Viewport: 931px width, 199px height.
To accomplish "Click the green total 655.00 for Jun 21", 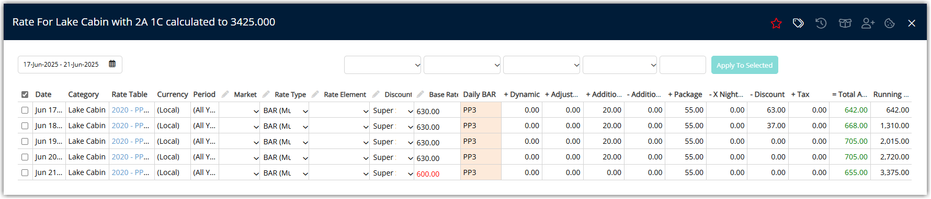I will click(x=856, y=172).
